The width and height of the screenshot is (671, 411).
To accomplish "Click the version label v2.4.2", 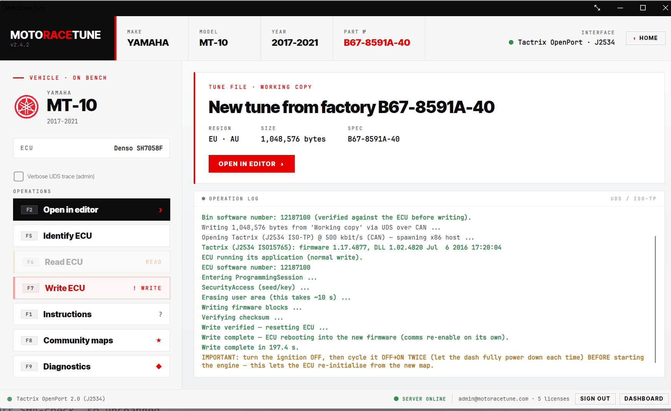I will 20,45.
